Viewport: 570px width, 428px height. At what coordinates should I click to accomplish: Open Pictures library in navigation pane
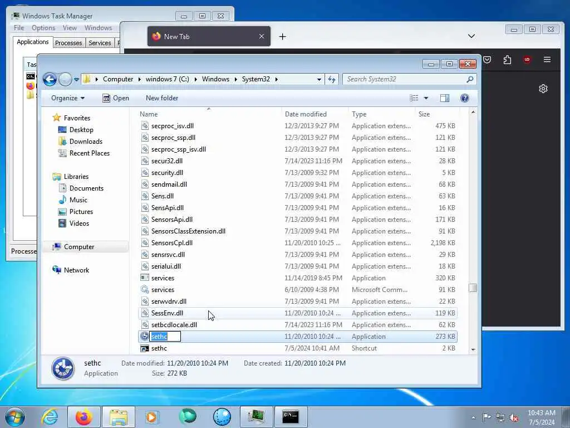81,211
